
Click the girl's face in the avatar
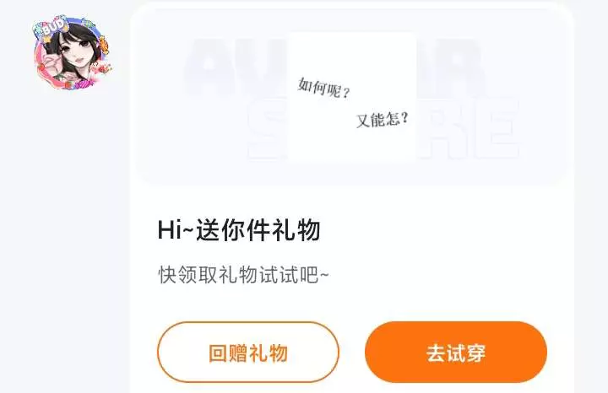[x=76, y=51]
